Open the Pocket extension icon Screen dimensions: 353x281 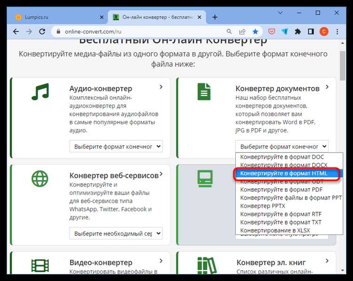[x=272, y=32]
